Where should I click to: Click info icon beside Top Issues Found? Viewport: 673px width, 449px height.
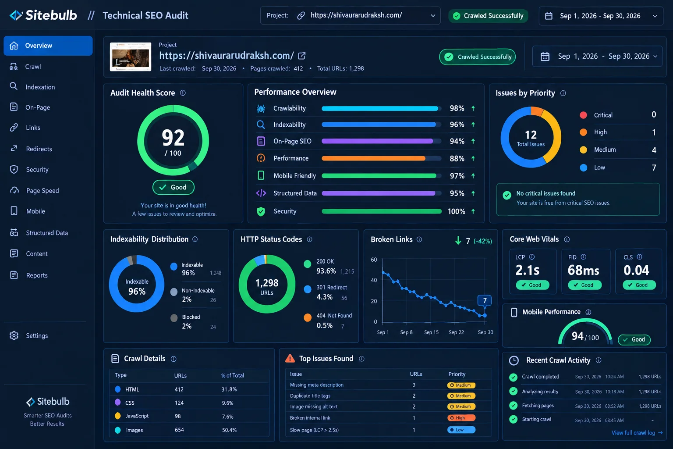(x=361, y=359)
